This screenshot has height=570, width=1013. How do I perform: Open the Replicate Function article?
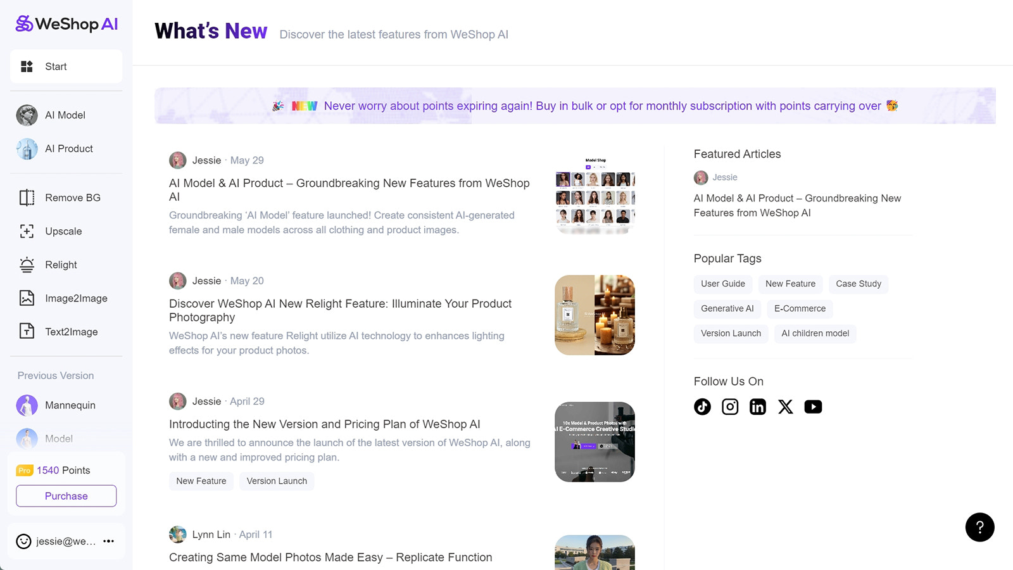point(330,557)
